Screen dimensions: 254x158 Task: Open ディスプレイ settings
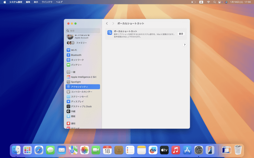point(83,101)
